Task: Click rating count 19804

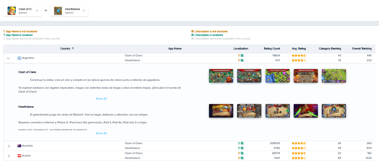Action: point(276,55)
